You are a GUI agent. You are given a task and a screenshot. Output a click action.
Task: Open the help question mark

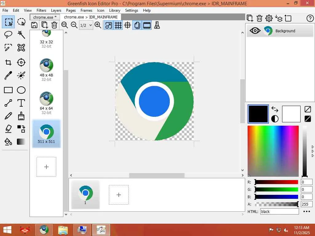310,18
